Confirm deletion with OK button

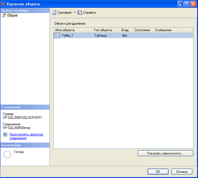tap(158, 172)
